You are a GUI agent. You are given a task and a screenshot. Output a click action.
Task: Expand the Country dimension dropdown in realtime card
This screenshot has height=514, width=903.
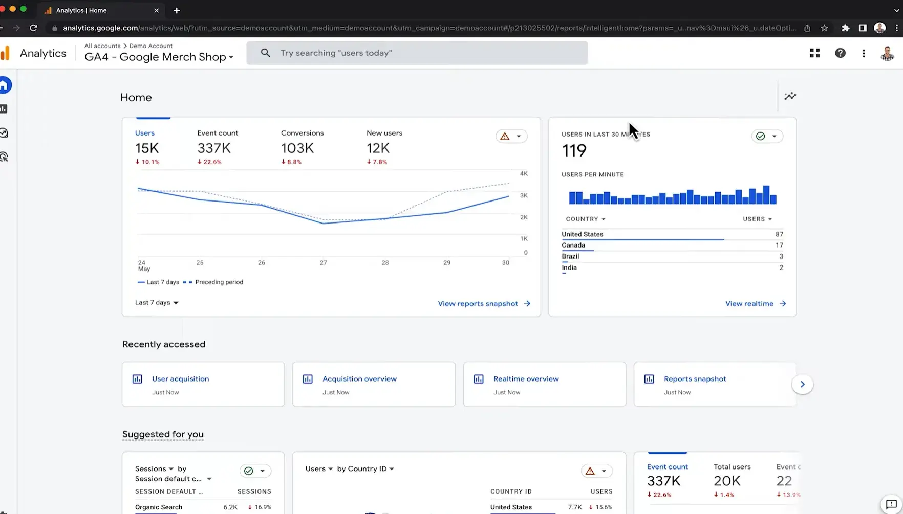tap(585, 219)
